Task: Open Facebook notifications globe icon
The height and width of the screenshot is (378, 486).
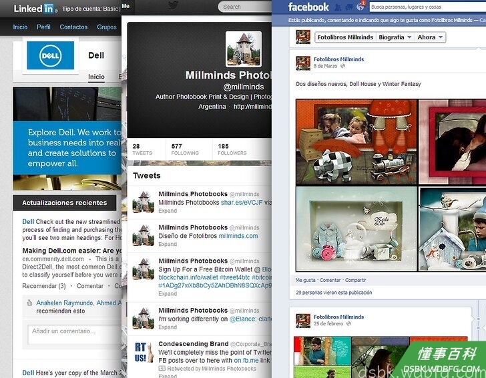Action: pos(360,6)
